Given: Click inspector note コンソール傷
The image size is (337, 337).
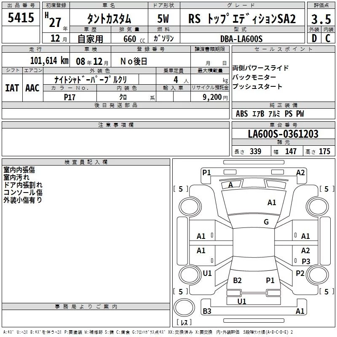Looking at the screenshot, I should click(x=23, y=193).
